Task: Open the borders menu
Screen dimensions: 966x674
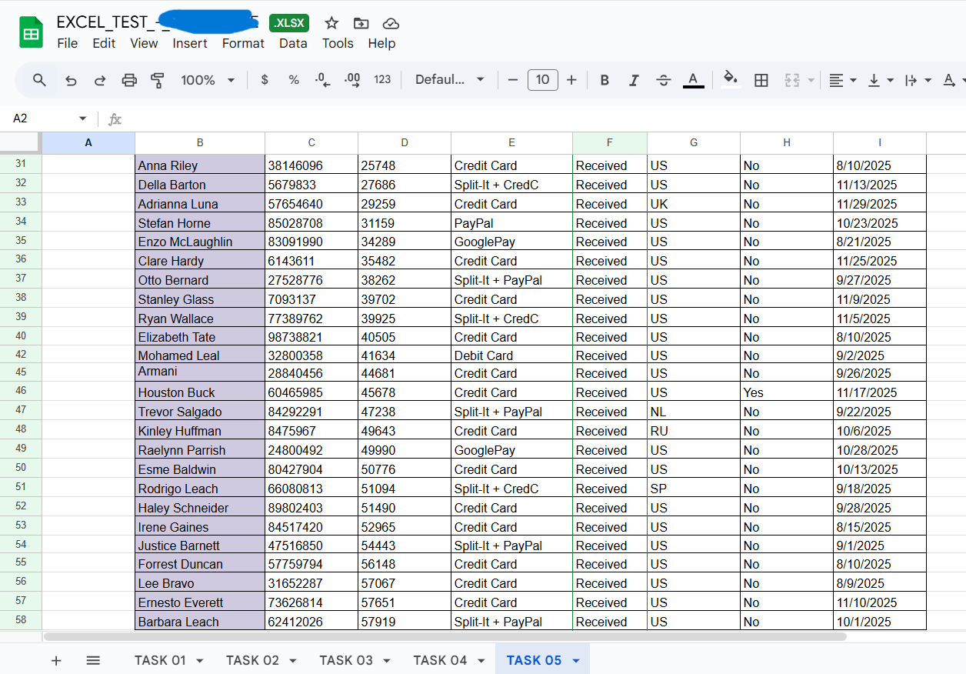Action: coord(761,80)
